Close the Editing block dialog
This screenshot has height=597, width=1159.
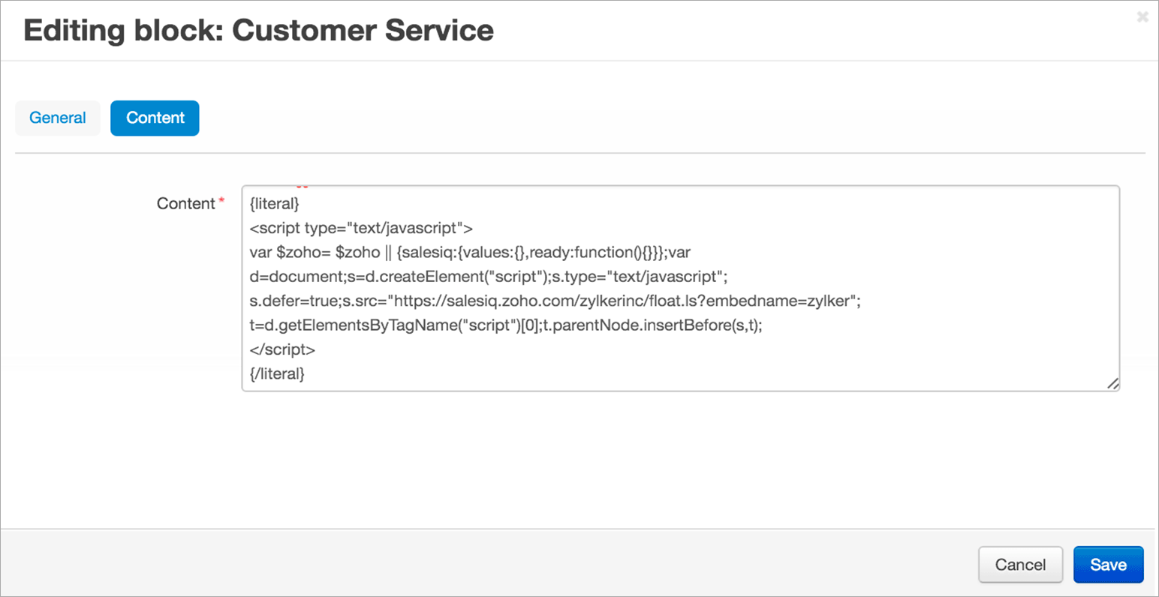[x=1142, y=16]
